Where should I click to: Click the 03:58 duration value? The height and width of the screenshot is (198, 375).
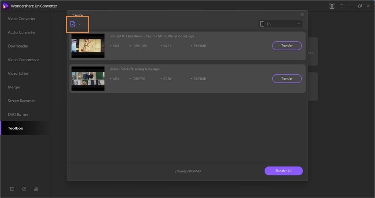coord(167,79)
